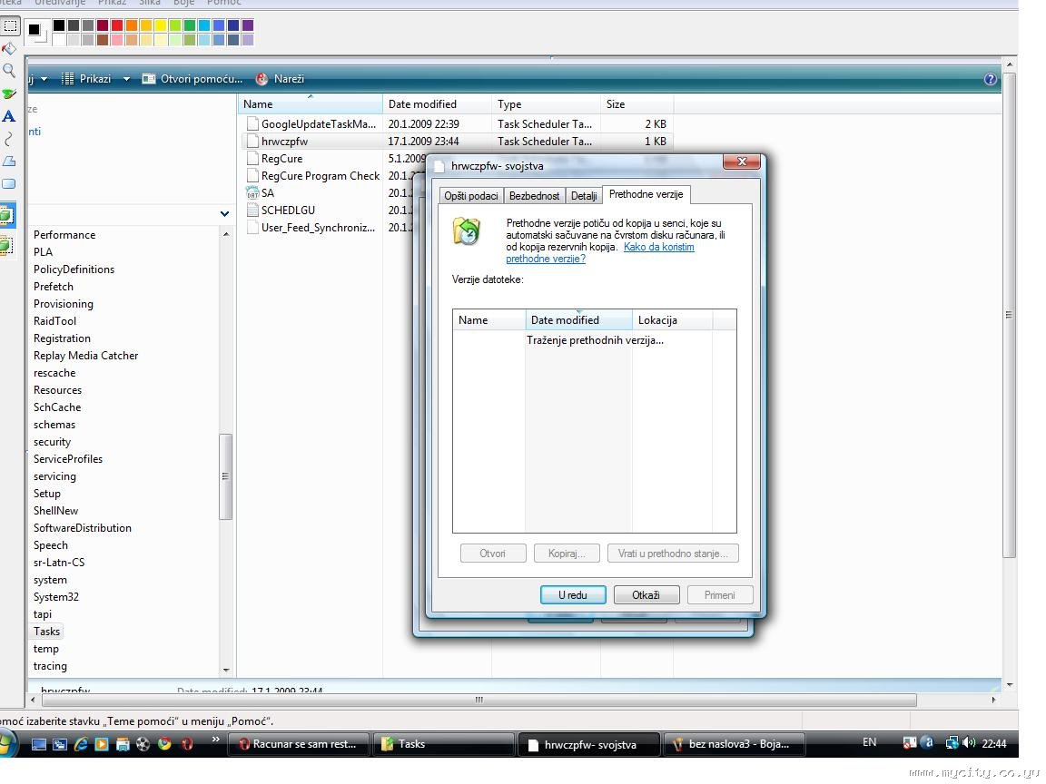Launch Google Chrome from quick launch

pos(164,744)
